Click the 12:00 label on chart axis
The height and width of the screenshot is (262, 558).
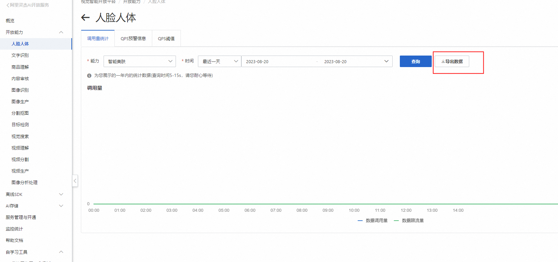tap(406, 210)
